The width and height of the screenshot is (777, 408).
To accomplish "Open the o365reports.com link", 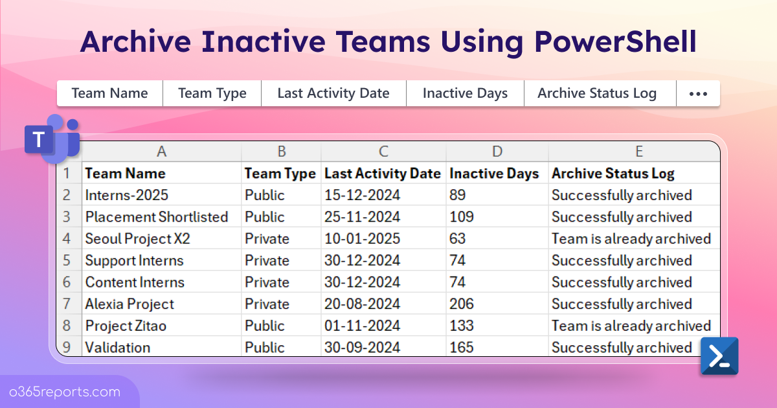I will [x=65, y=392].
